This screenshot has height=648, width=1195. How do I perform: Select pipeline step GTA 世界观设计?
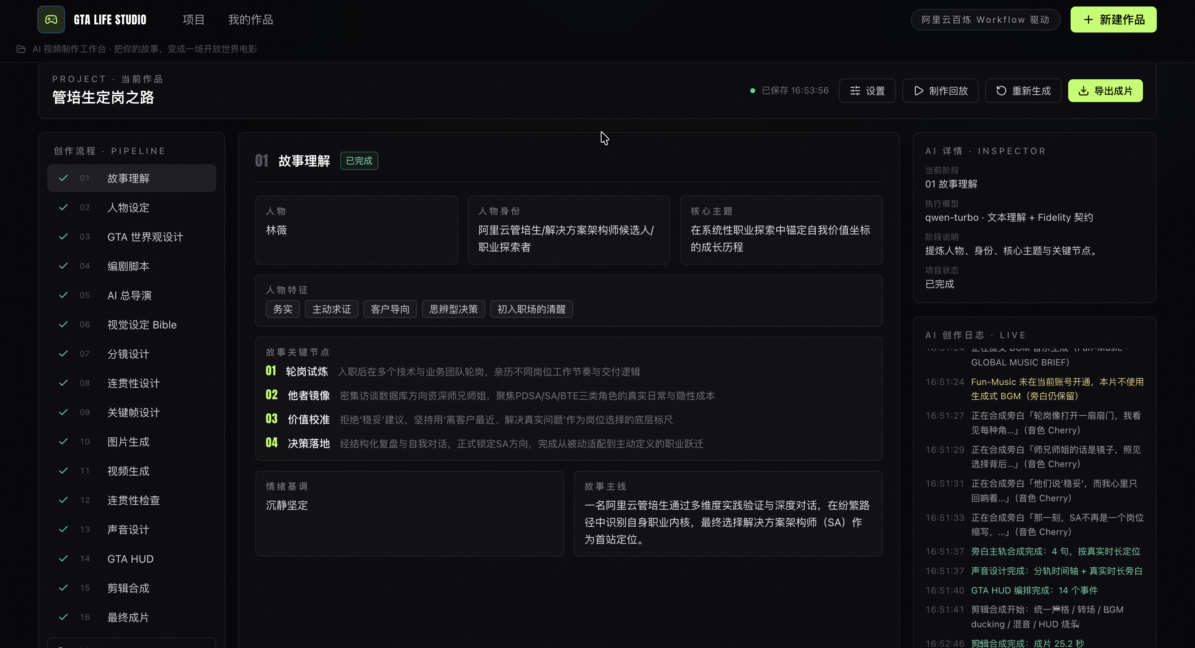(131, 237)
